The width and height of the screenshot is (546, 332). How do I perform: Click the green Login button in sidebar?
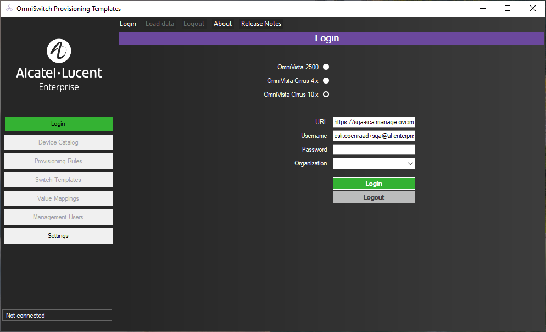click(x=58, y=124)
